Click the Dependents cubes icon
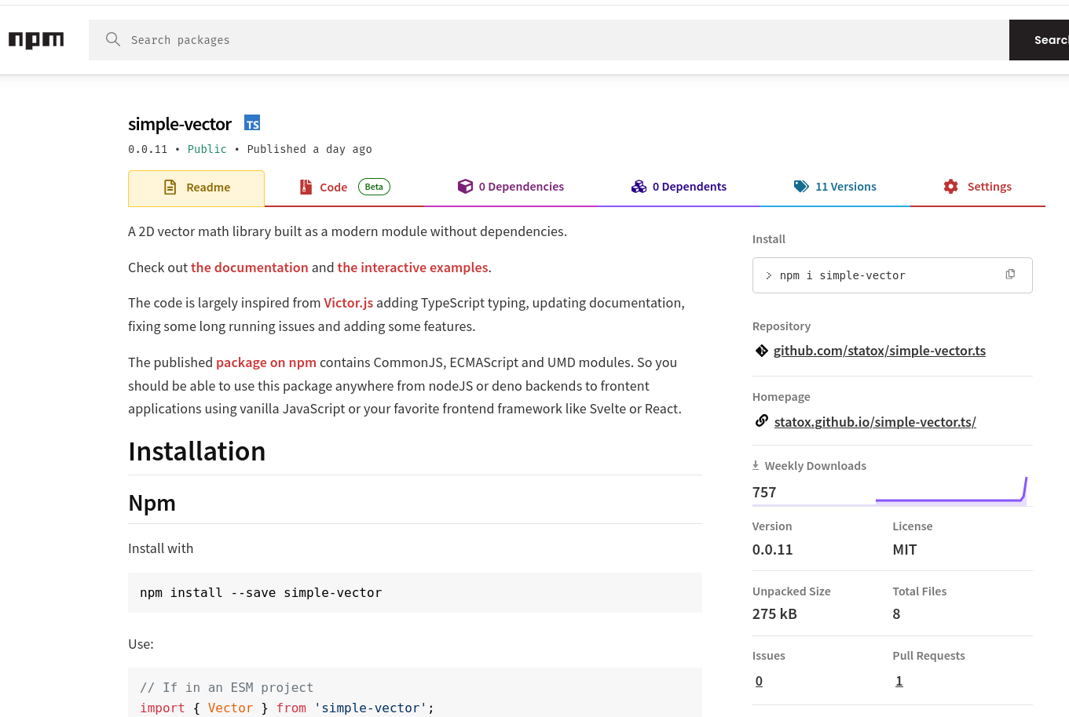 pyautogui.click(x=639, y=186)
